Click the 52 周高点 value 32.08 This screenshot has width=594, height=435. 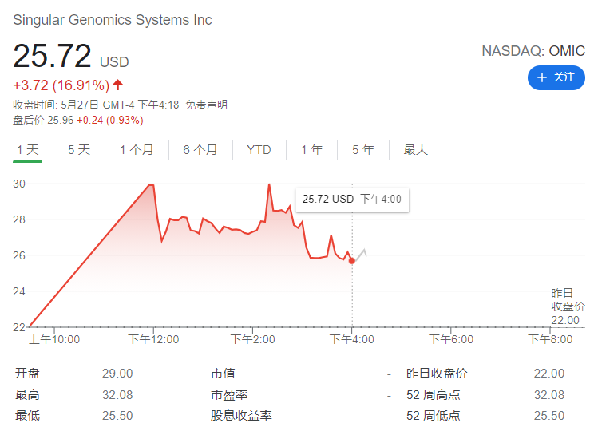pyautogui.click(x=548, y=394)
